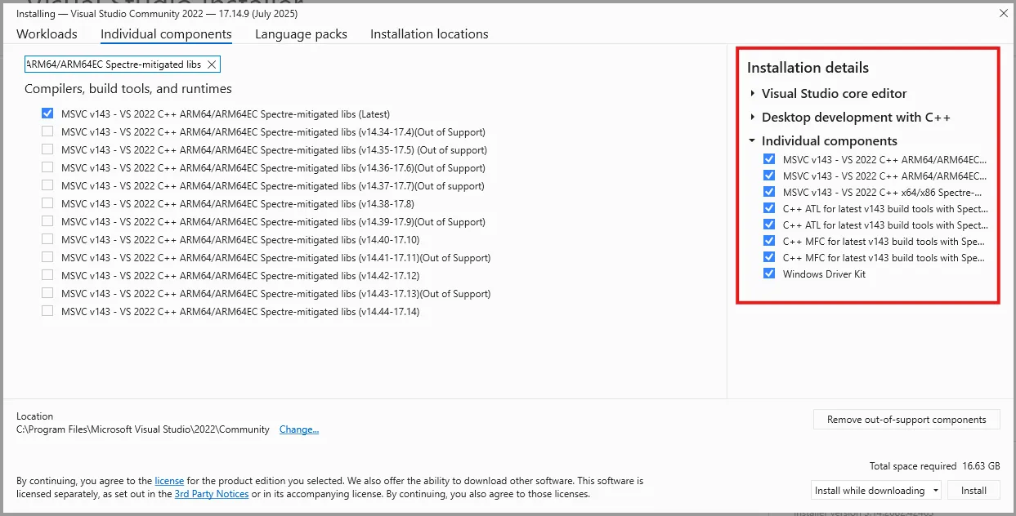Expand Visual Studio core editor details
Screen dimensions: 1016x516
(x=752, y=94)
